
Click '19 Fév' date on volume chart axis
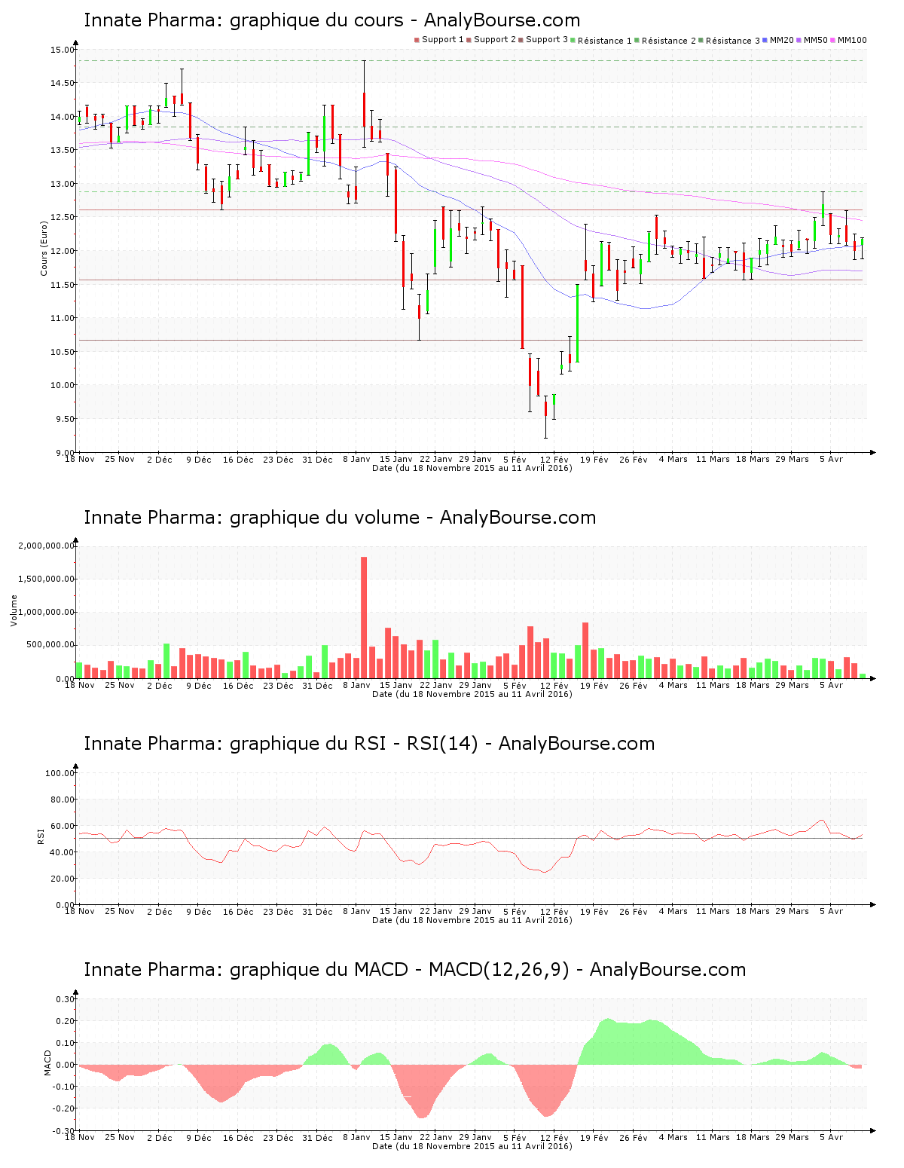(594, 685)
